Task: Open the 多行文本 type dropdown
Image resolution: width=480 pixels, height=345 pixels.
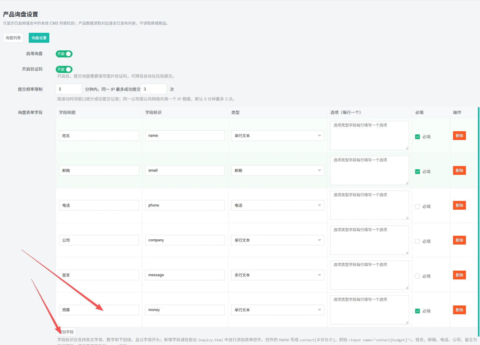Action: click(278, 275)
